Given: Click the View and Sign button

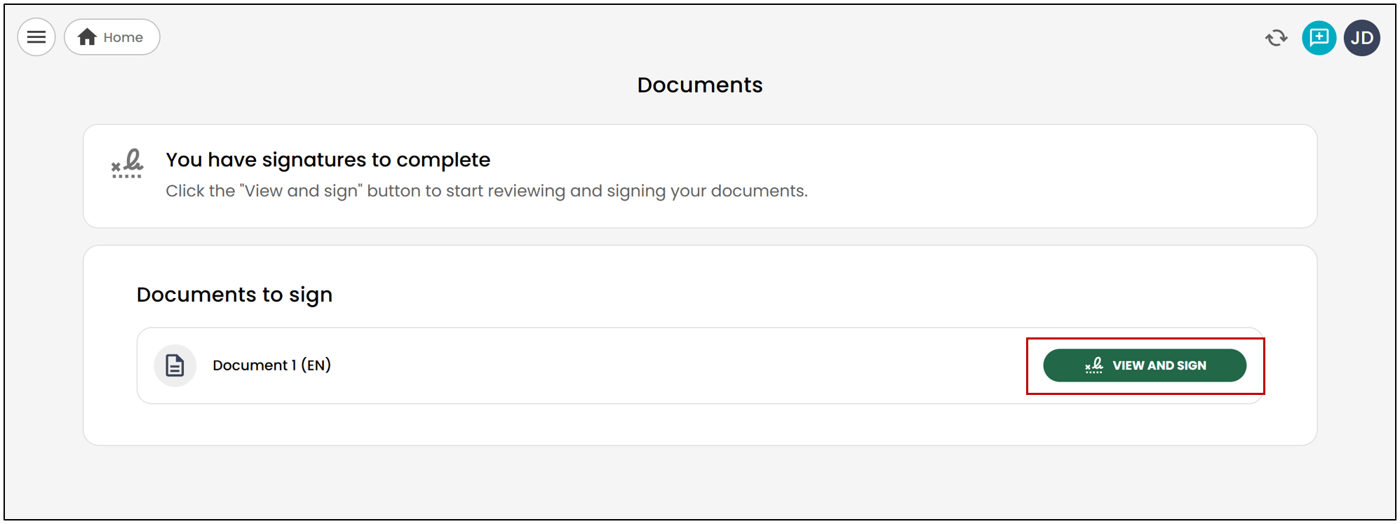Looking at the screenshot, I should pos(1145,365).
